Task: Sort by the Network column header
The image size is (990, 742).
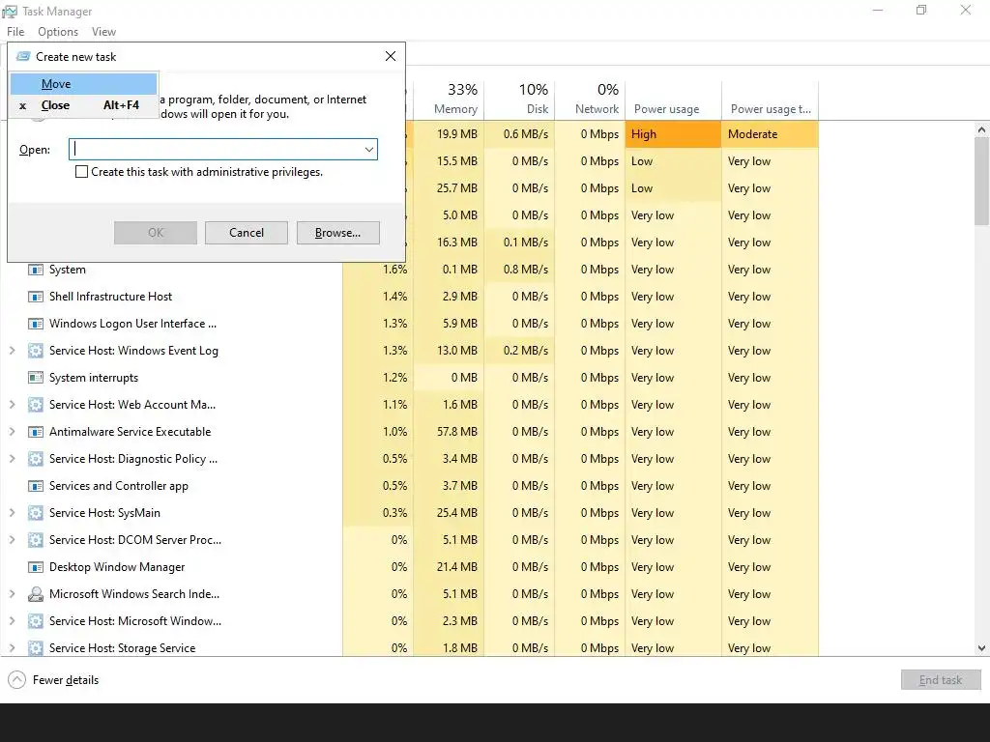Action: tap(590, 100)
